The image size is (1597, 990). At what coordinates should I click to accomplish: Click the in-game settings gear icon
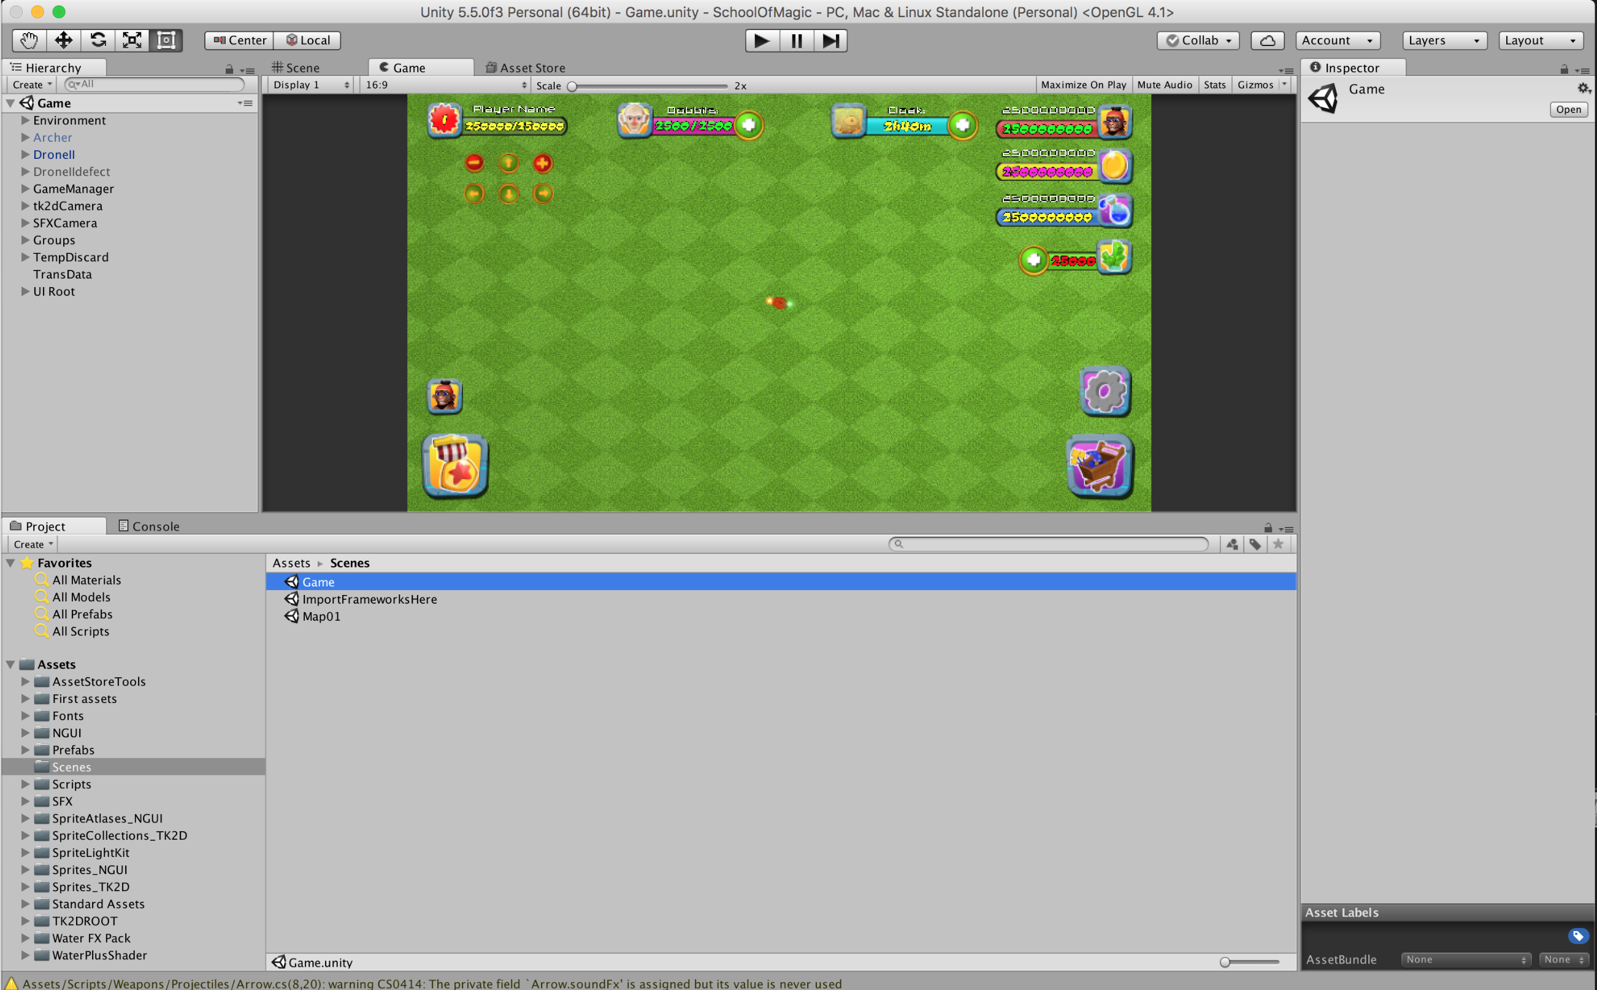click(x=1105, y=391)
